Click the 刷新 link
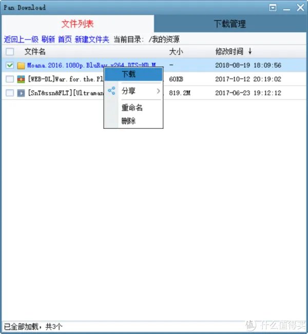 pyautogui.click(x=48, y=40)
